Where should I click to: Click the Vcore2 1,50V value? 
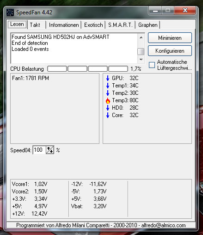click(x=41, y=192)
